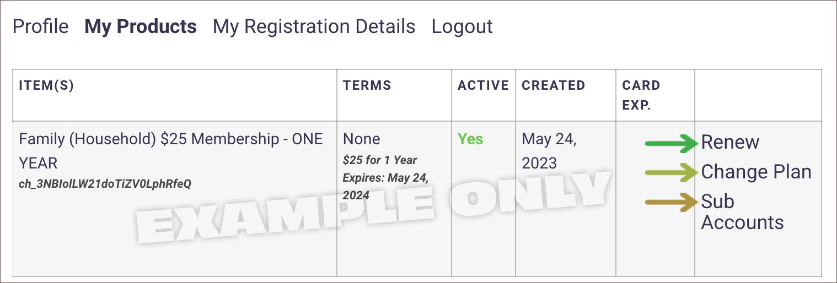Click the ITEM(S) column header
This screenshot has height=283, width=837.
point(46,85)
